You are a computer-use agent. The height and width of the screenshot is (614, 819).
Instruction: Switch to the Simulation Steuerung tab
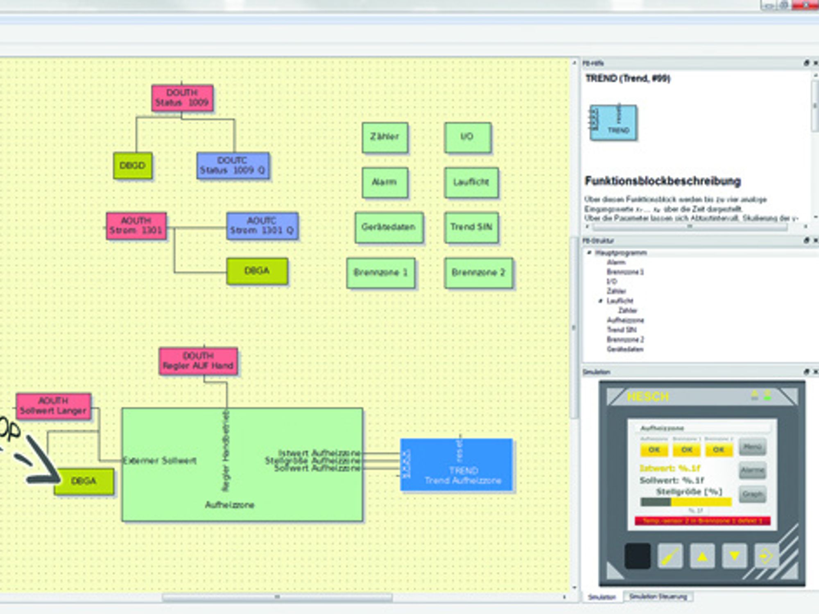tap(658, 597)
